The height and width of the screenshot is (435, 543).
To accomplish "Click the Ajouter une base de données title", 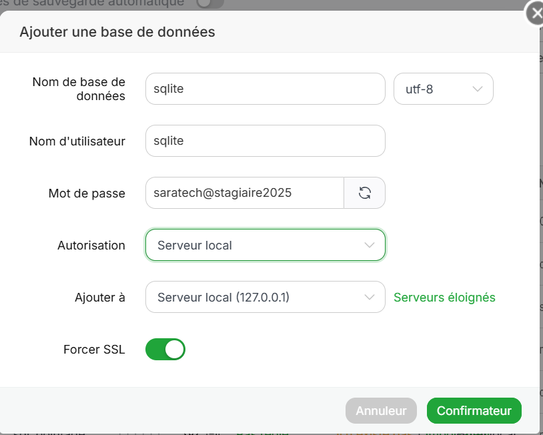I will click(117, 31).
